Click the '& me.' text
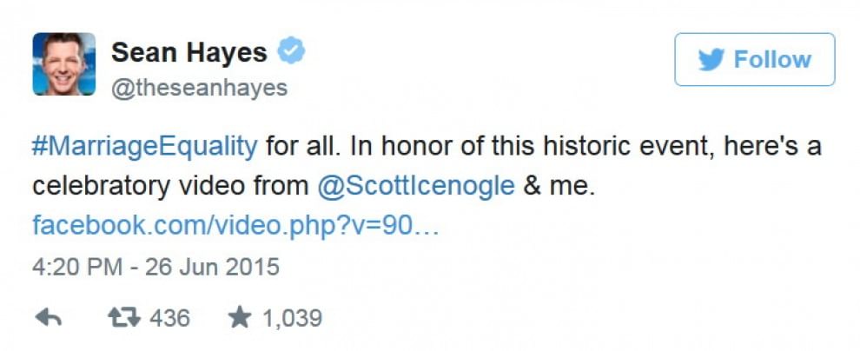Screen dimensions: 860x351 [x=559, y=187]
